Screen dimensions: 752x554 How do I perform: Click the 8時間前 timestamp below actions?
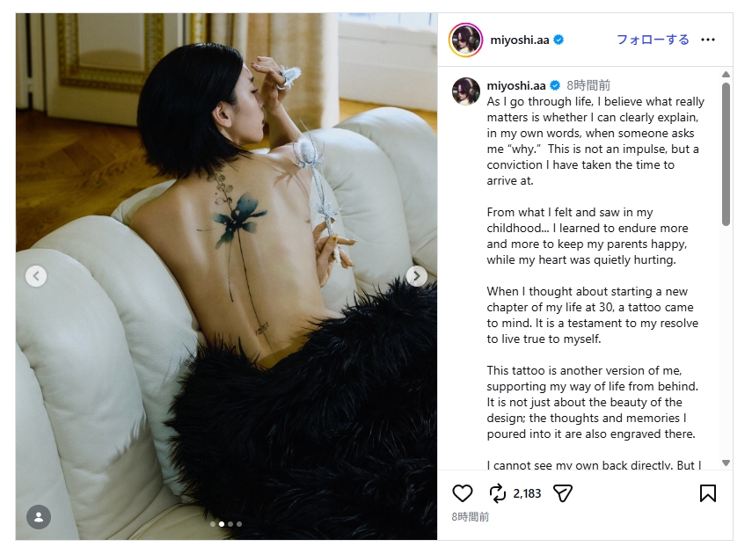click(471, 516)
